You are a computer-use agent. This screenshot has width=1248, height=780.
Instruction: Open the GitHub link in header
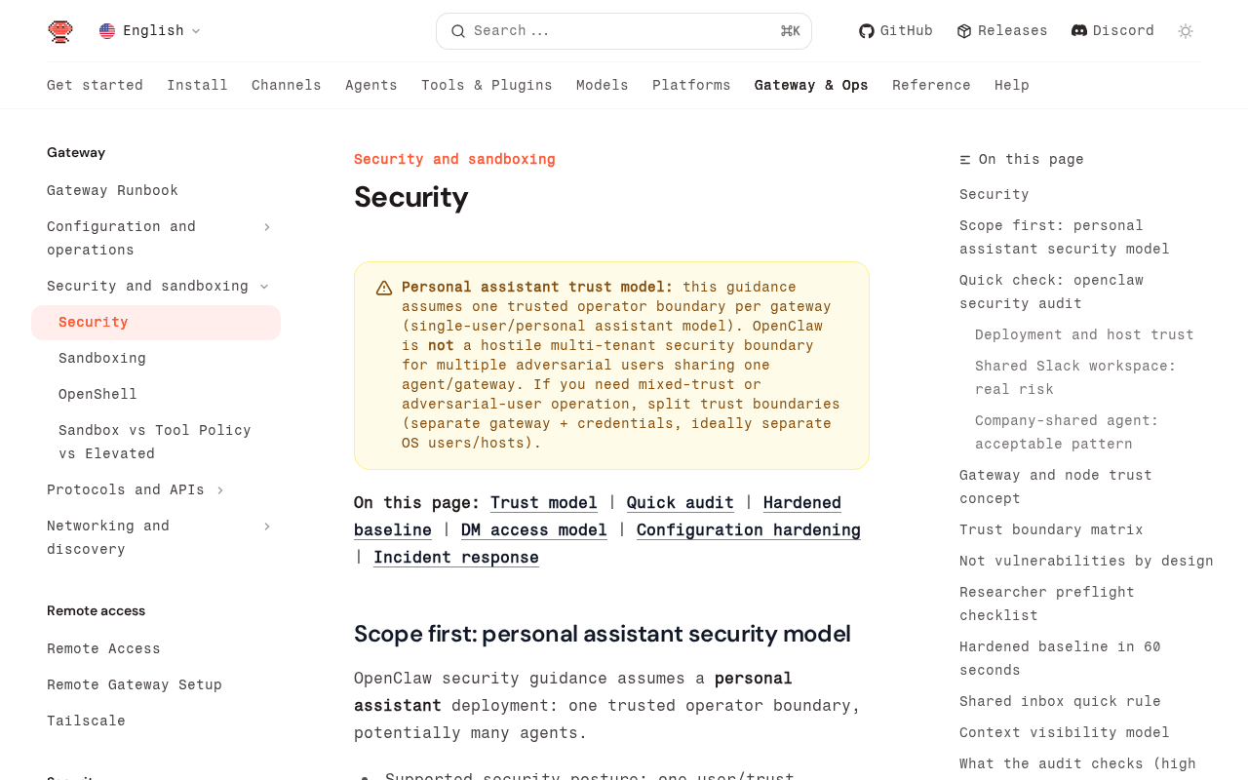coord(895,31)
